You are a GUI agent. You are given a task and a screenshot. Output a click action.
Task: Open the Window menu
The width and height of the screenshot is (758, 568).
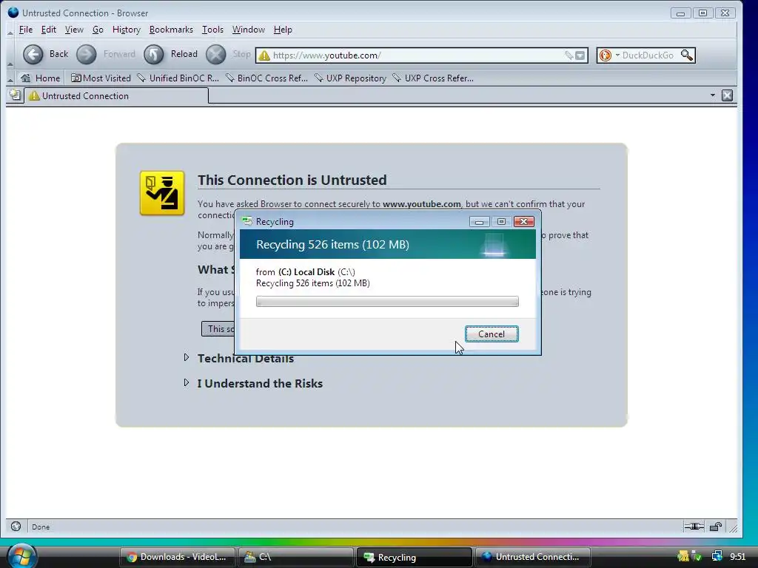249,30
